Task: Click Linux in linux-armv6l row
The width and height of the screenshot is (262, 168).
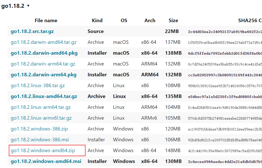Action: (x=119, y=118)
